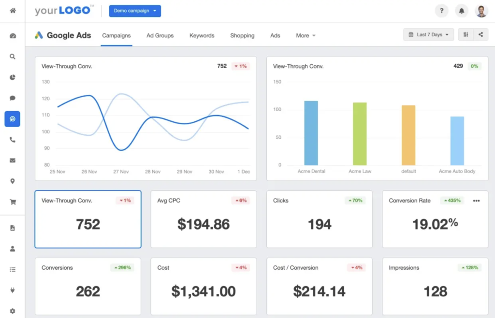Go to the home icon in sidebar

13,11
